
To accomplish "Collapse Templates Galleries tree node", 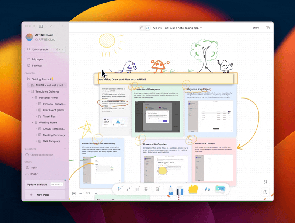I will pyautogui.click(x=29, y=91).
